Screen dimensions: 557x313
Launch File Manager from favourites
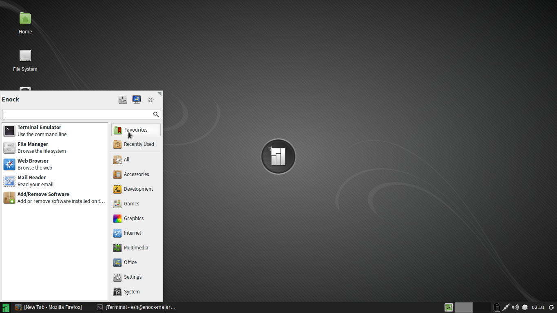[55, 148]
